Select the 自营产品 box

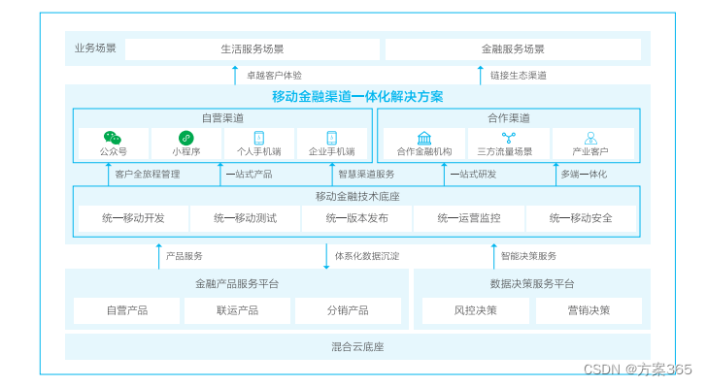pos(127,310)
